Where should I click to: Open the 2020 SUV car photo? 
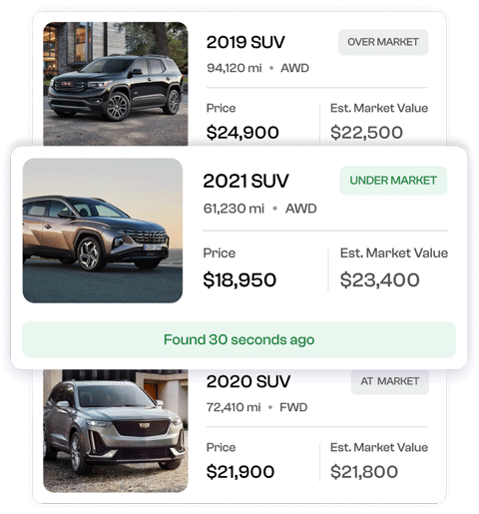pyautogui.click(x=116, y=431)
